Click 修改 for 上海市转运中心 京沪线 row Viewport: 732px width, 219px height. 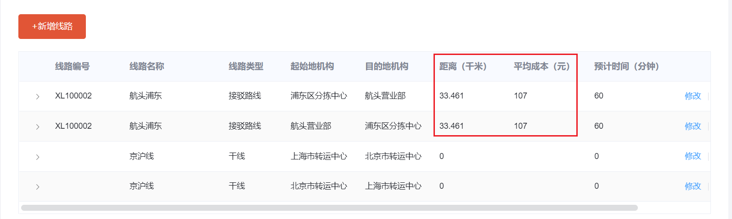click(x=693, y=156)
